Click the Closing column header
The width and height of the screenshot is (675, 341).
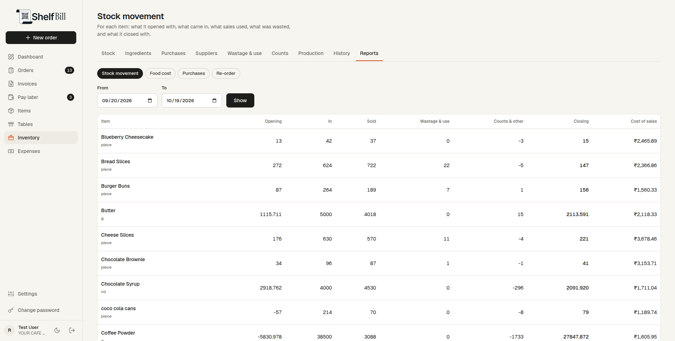(581, 121)
